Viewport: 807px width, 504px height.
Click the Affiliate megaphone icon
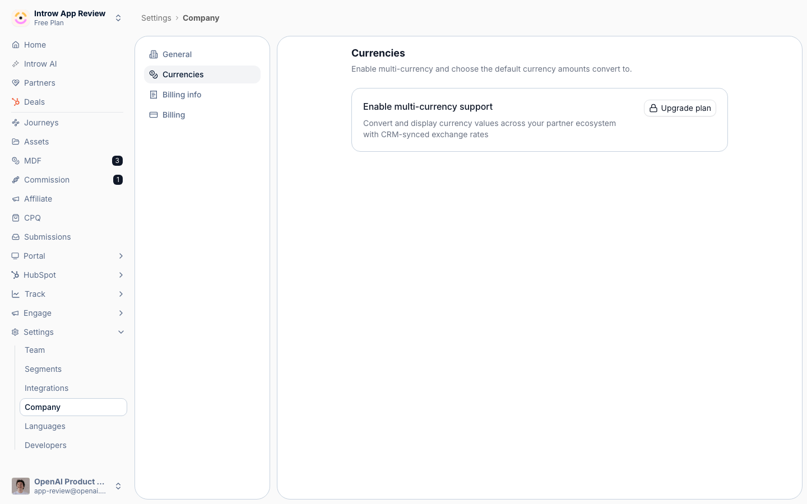pos(16,199)
